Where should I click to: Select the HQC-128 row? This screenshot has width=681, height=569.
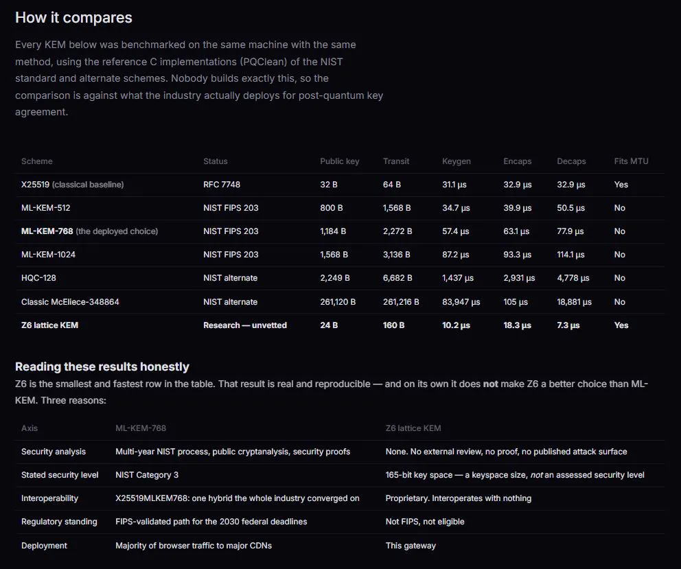[x=340, y=278]
